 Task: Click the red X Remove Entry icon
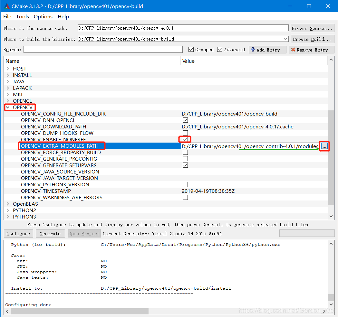pos(293,50)
